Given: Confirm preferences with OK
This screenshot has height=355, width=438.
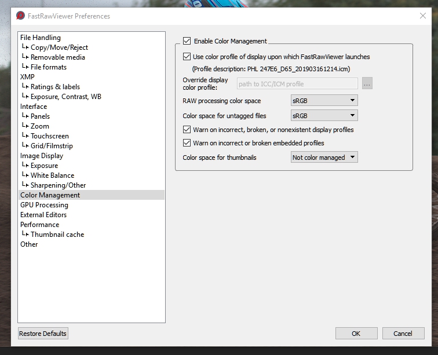Looking at the screenshot, I should pos(356,334).
